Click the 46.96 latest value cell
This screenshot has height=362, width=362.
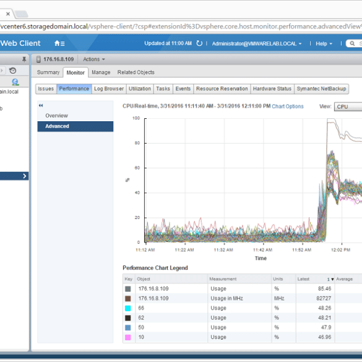(316, 337)
